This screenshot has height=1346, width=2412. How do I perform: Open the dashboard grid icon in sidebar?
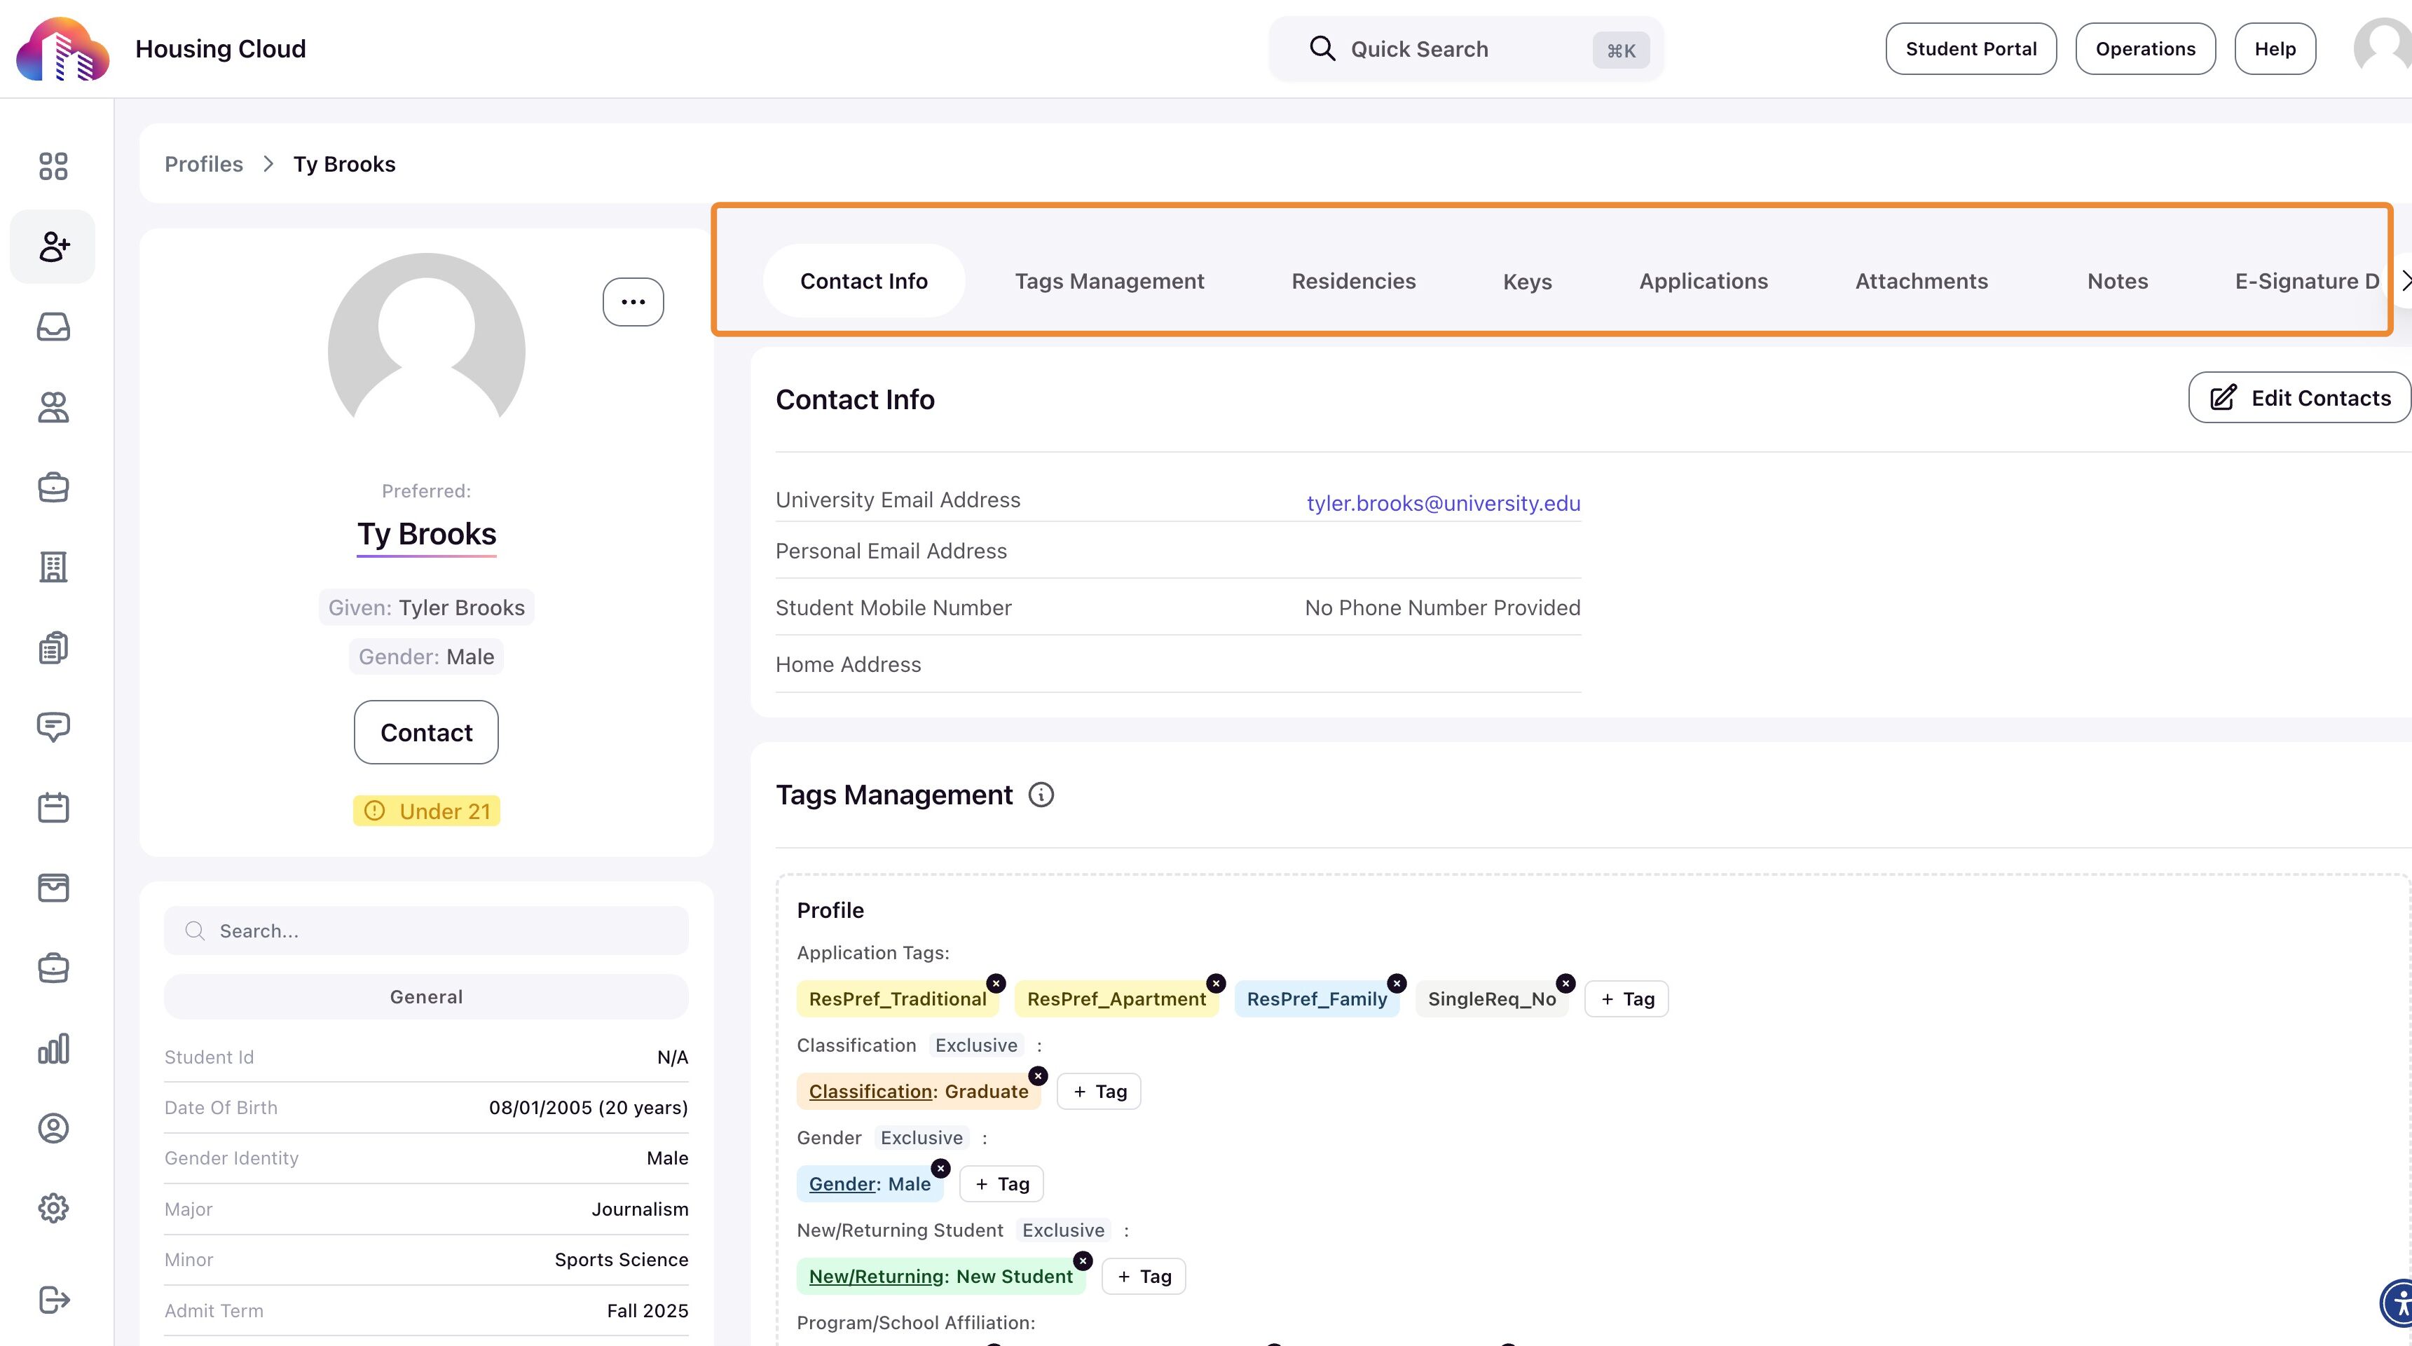(53, 165)
